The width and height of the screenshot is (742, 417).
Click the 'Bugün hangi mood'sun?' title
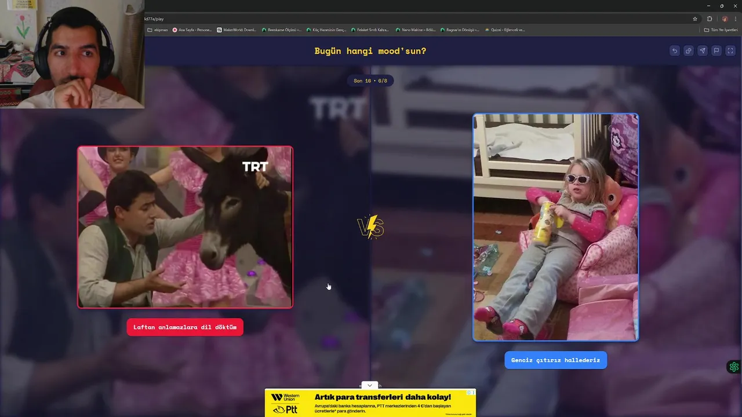click(x=370, y=51)
